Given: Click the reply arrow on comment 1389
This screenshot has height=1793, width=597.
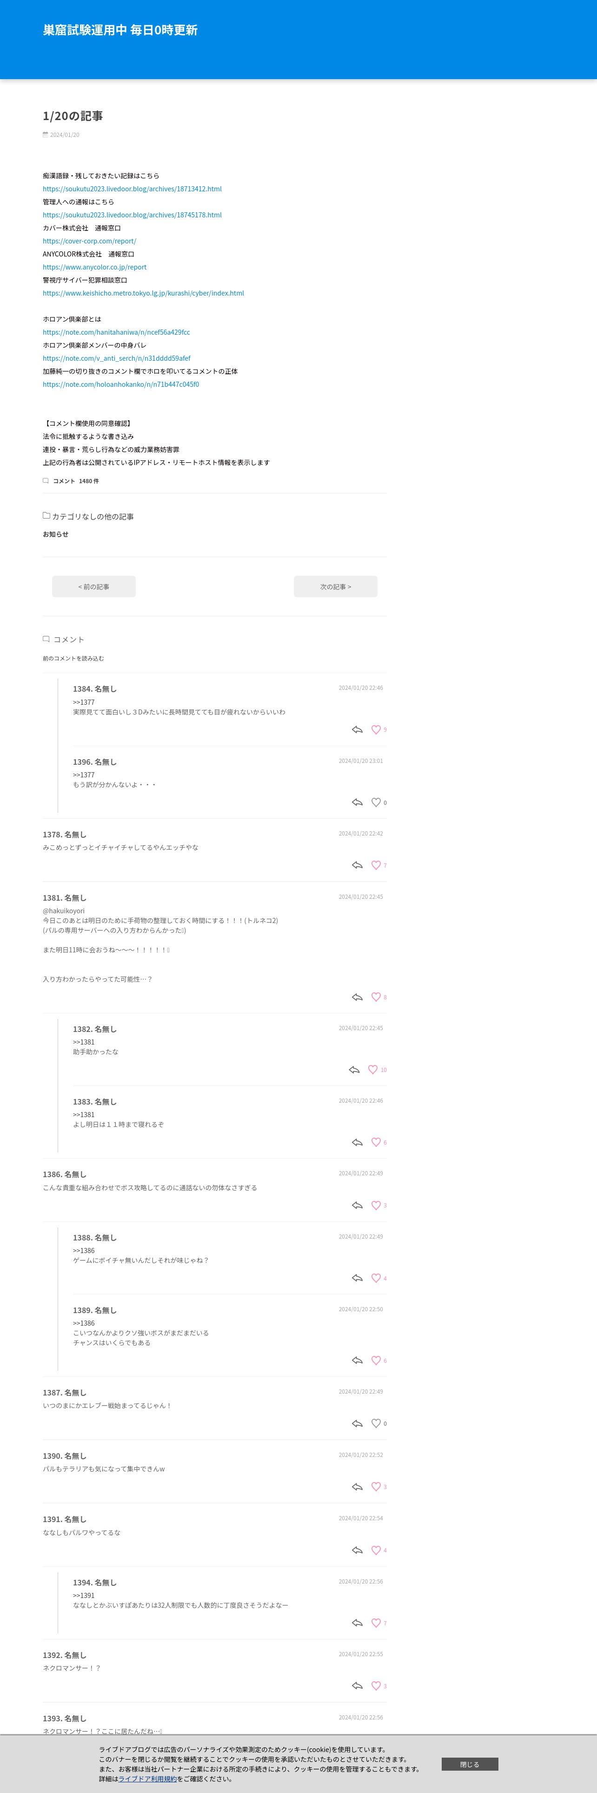Looking at the screenshot, I should [357, 1360].
